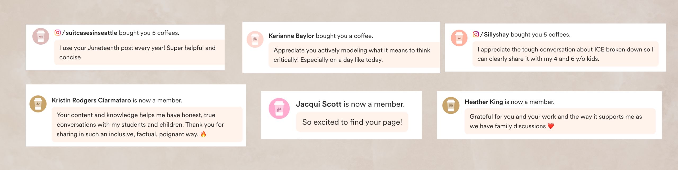
Task: Select the "family discussions" message bubble
Action: (x=560, y=121)
